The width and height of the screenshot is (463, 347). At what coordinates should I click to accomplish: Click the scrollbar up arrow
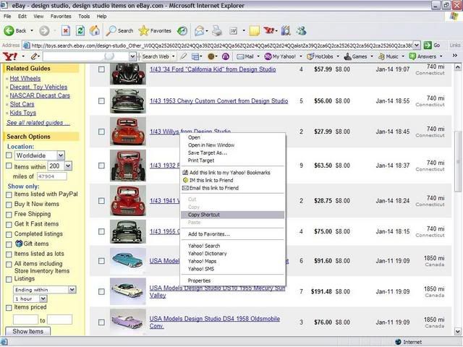coord(458,67)
